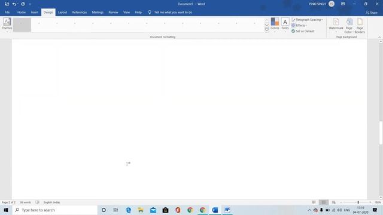Viewport: 383px width, 215px height.
Task: Undo the last action
Action: [x=14, y=4]
